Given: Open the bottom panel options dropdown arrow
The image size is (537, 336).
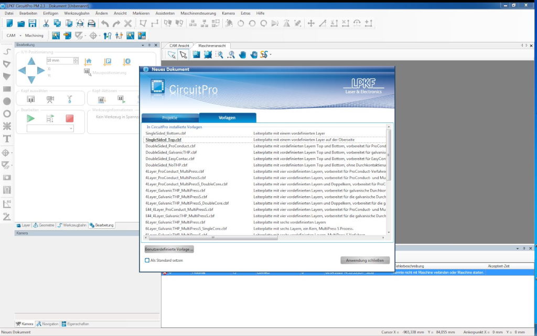Looking at the screenshot, I should pyautogui.click(x=517, y=249).
